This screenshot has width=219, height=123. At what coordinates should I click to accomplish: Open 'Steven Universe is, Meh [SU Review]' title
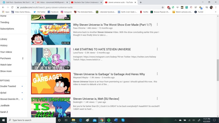click(x=96, y=99)
